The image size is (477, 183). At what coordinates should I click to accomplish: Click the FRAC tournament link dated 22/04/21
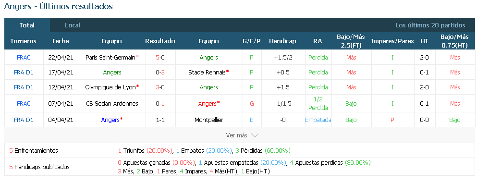click(24, 58)
